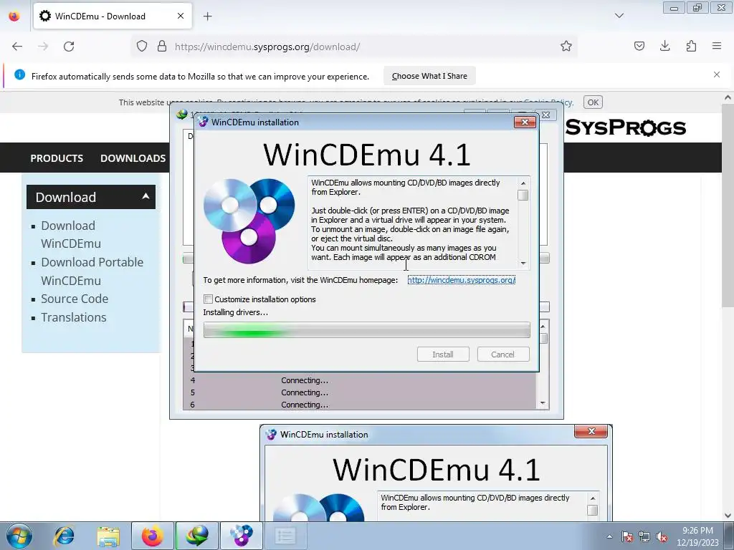Open the Firefox extensions puzzle icon

coord(691,46)
